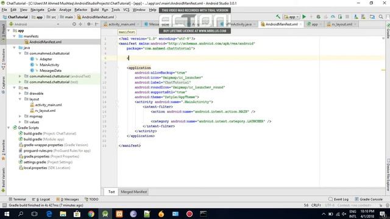Viewport: 390px width, 219px height.
Task: Open the VCS menu
Action: tap(126, 10)
